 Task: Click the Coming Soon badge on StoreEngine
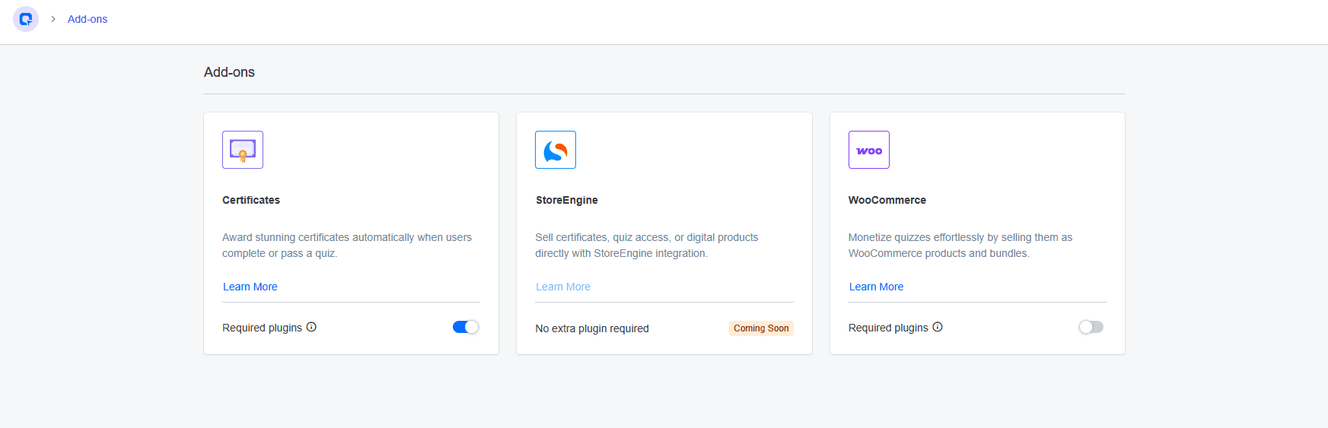761,328
